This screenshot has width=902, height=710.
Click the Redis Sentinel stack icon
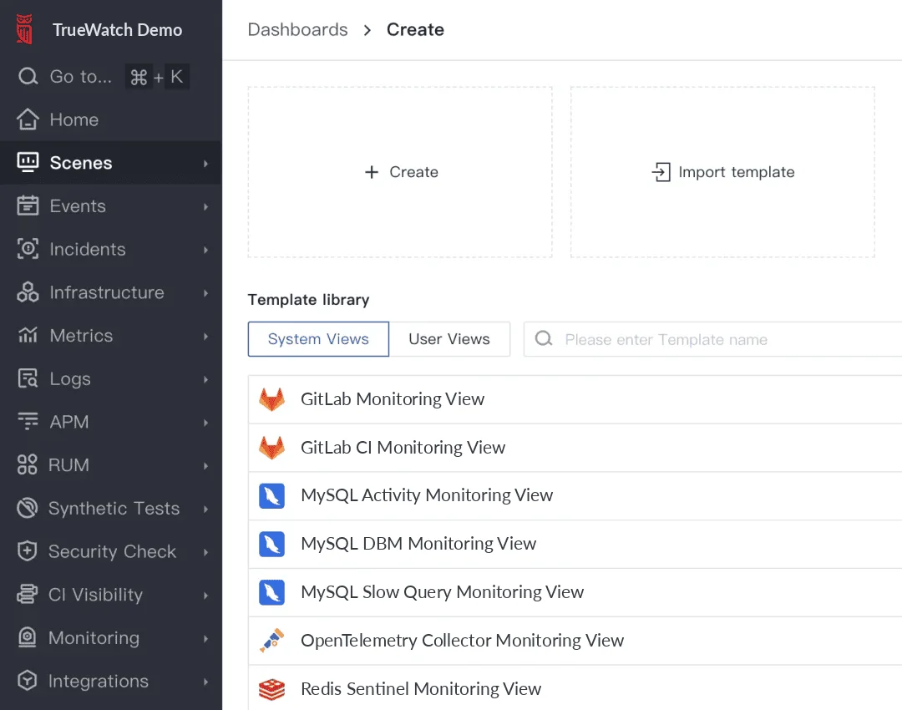(x=271, y=689)
